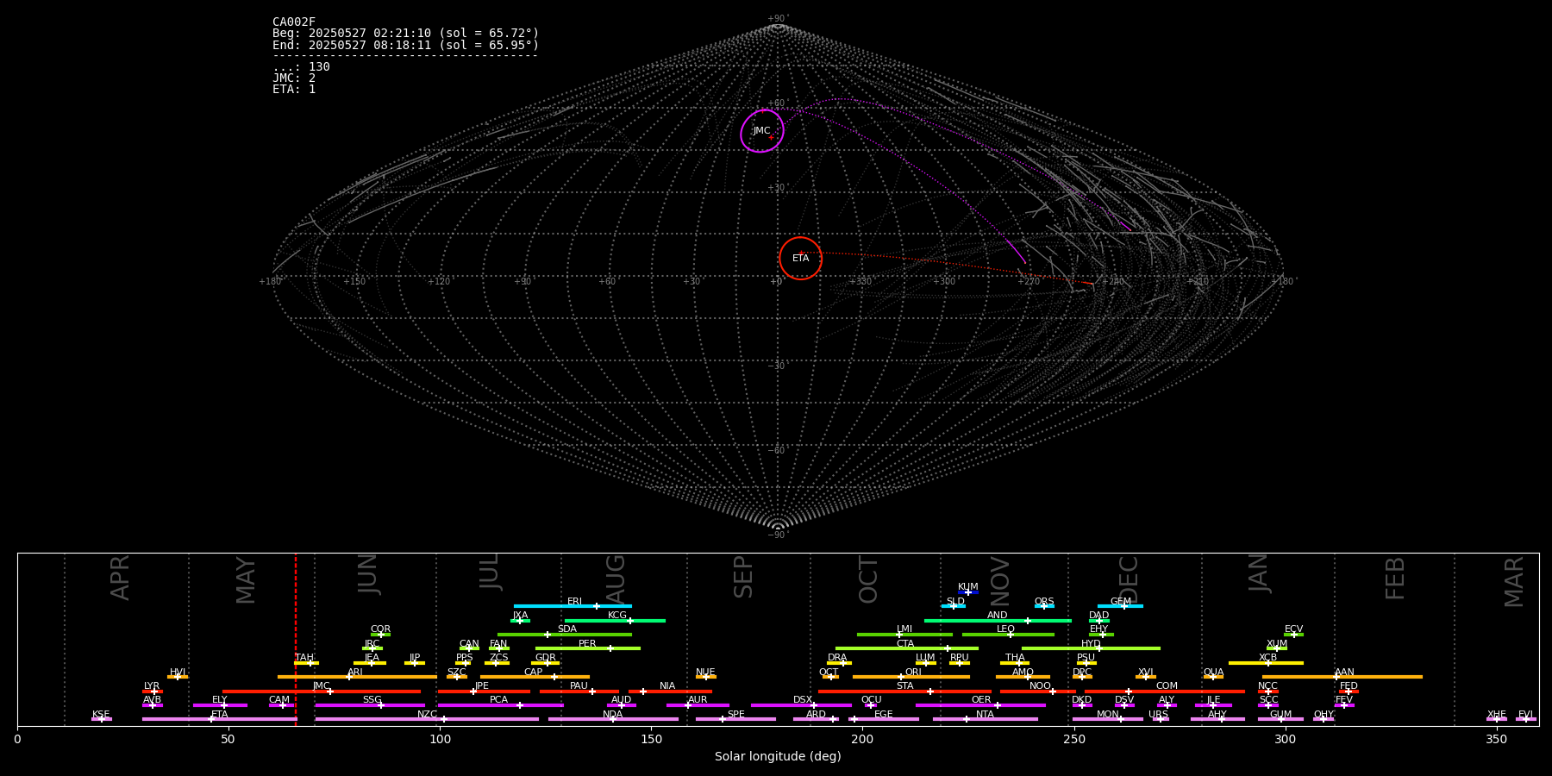1552x776 pixels.
Task: Click the NZC shower label in timeline
Action: tap(428, 715)
